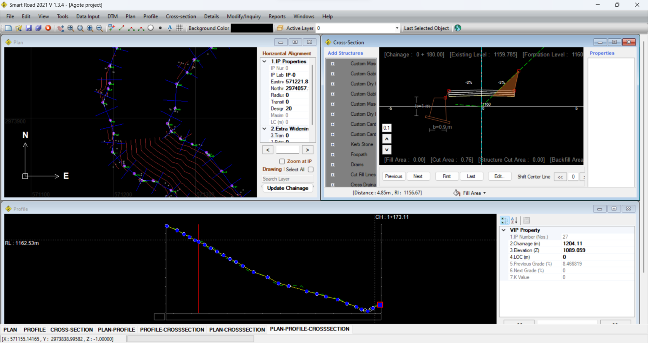Click the Save floppy disk icon
The image size is (648, 343).
pos(29,28)
